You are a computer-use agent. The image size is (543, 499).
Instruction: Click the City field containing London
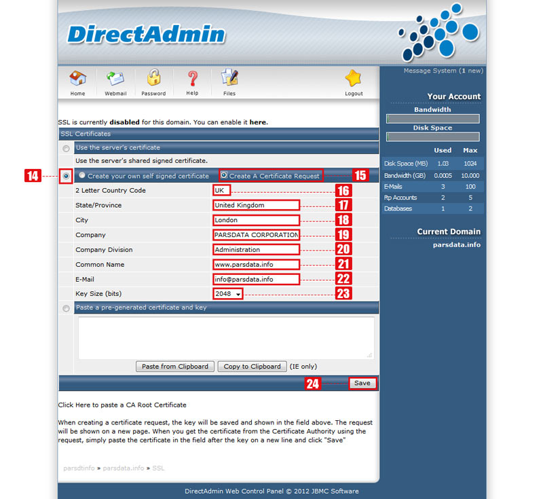257,220
